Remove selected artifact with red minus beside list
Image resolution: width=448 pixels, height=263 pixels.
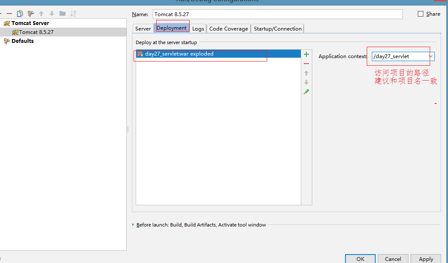pos(306,64)
